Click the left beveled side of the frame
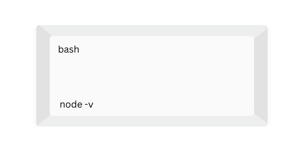The height and width of the screenshot is (166, 296). pyautogui.click(x=43, y=76)
